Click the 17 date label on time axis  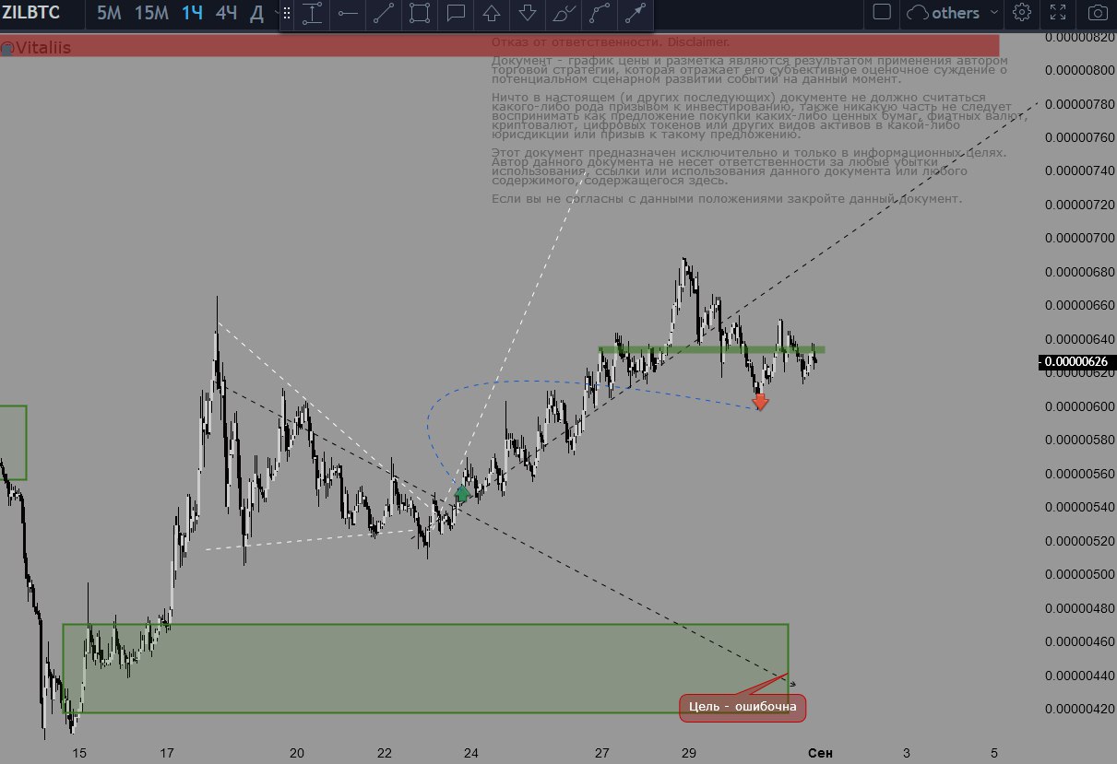pyautogui.click(x=167, y=753)
